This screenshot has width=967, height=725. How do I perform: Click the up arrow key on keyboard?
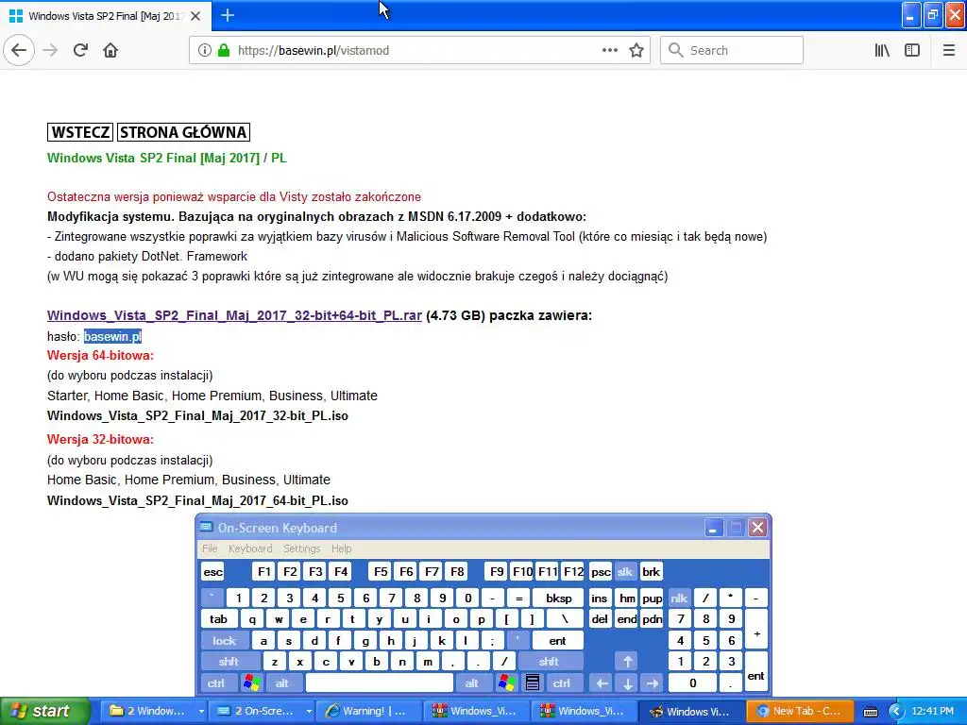[627, 662]
